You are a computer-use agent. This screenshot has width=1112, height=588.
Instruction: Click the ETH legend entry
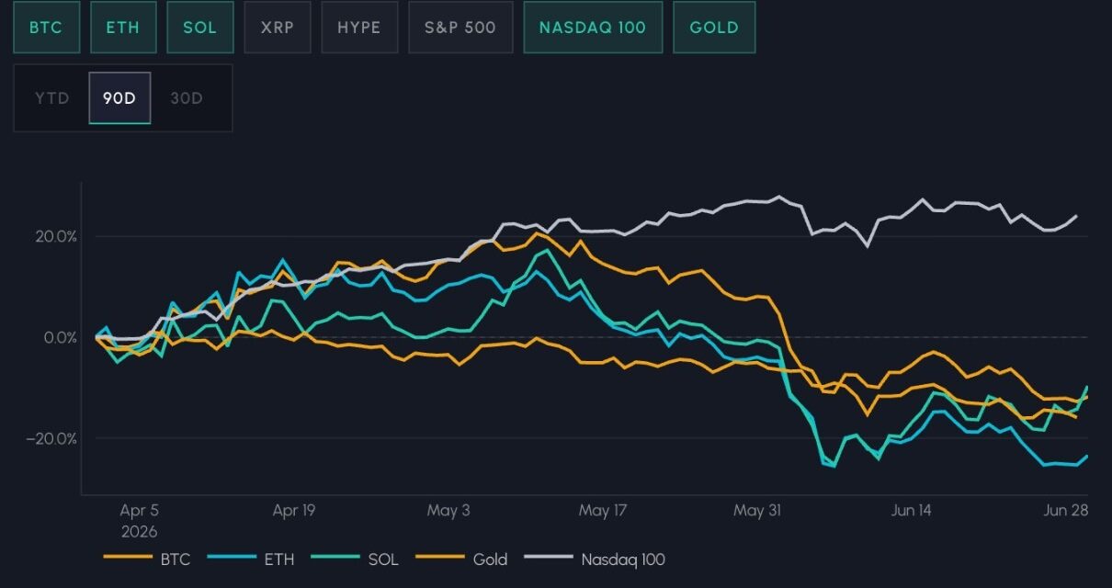click(x=251, y=559)
